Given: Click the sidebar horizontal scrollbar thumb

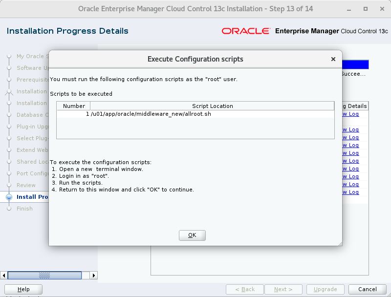Looking at the screenshot, I should [44, 276].
